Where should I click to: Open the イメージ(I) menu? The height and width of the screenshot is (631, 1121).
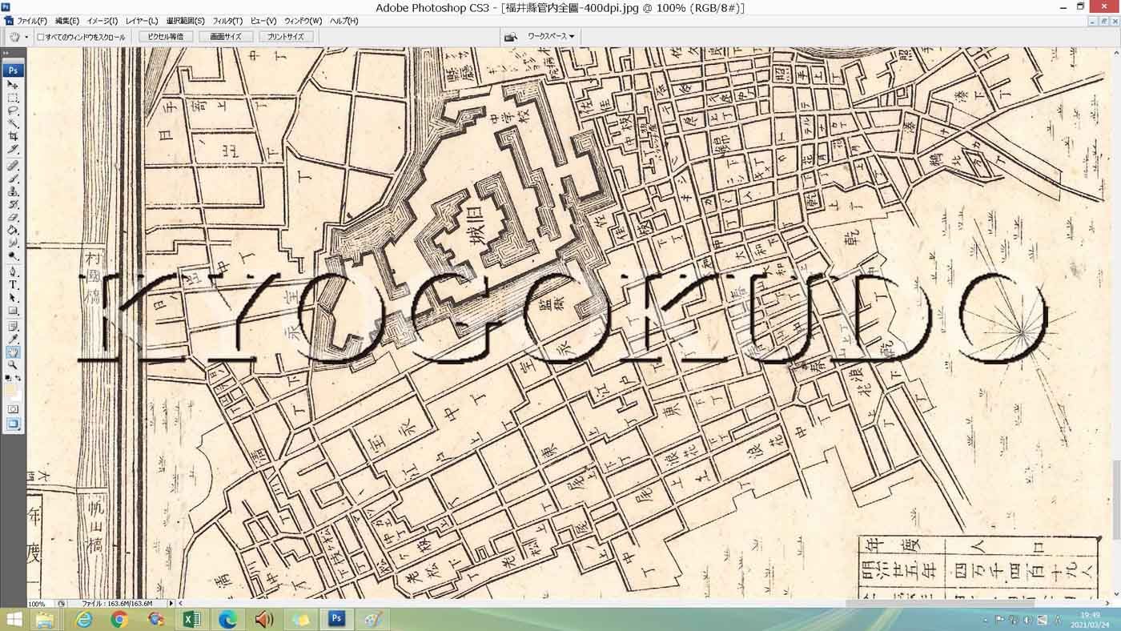click(x=102, y=21)
